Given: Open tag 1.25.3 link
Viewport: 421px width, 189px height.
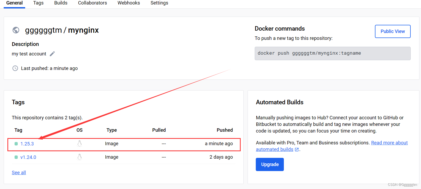Looking at the screenshot, I should 27,144.
